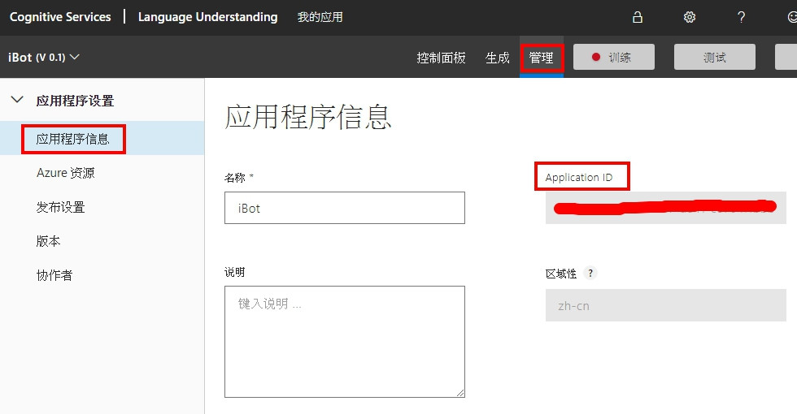Click the 名称 input field containing iBot
Image resolution: width=797 pixels, height=414 pixels.
(x=345, y=208)
